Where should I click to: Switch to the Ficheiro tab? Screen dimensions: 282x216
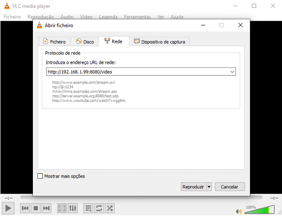pyautogui.click(x=55, y=42)
